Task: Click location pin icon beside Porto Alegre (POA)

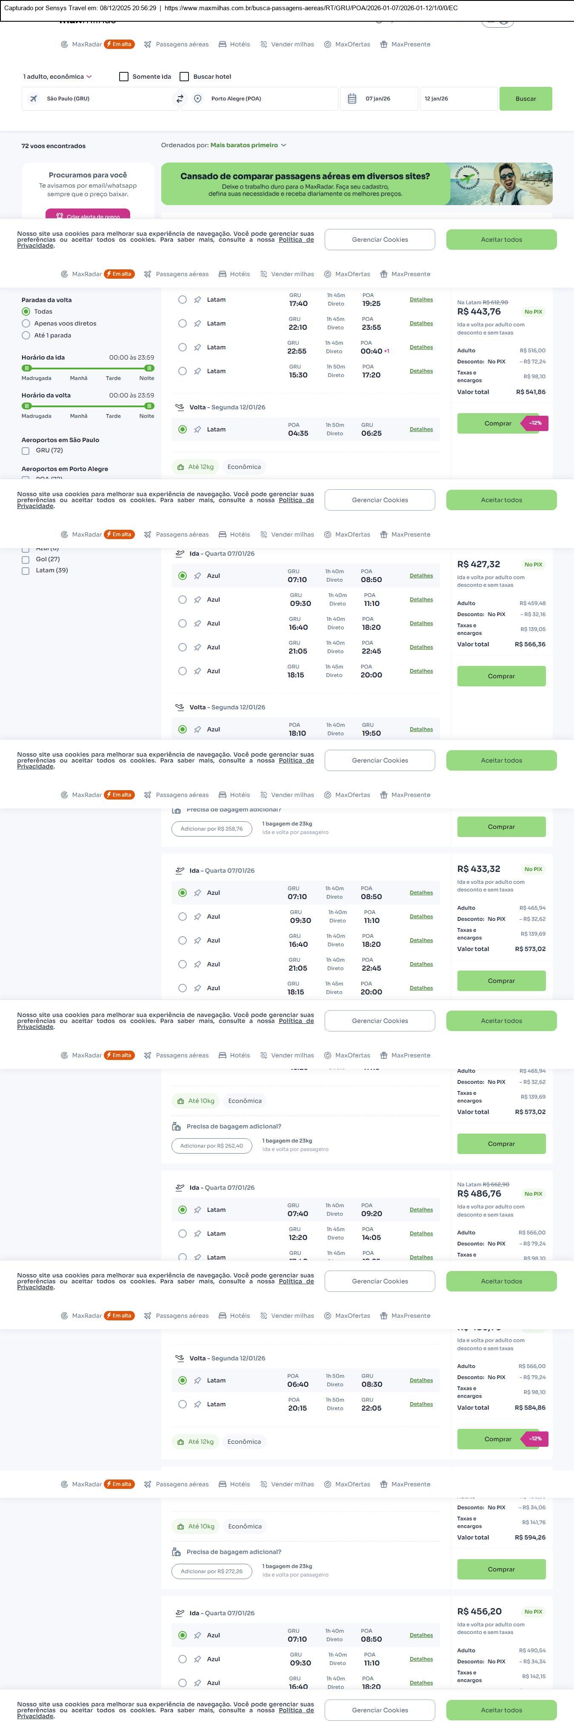Action: click(x=197, y=99)
